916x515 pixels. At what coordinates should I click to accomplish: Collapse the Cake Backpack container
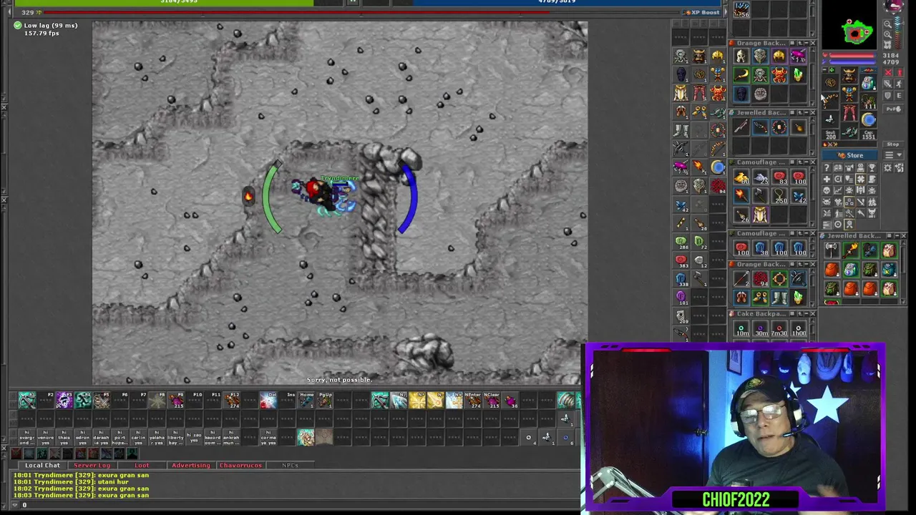click(x=806, y=313)
